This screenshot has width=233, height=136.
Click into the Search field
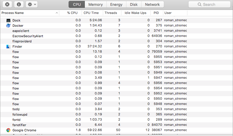(x=209, y=4)
